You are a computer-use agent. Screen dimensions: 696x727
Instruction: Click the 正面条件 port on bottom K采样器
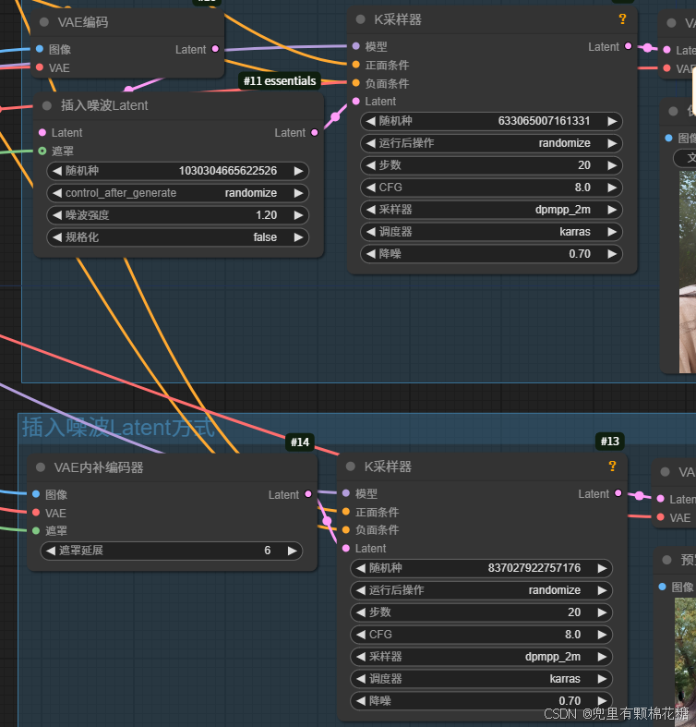[345, 512]
